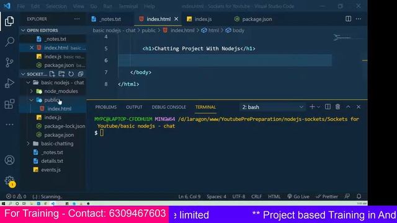Screen dimensions: 397x223
Task: Open the Search view in activity bar
Action: 9,42
